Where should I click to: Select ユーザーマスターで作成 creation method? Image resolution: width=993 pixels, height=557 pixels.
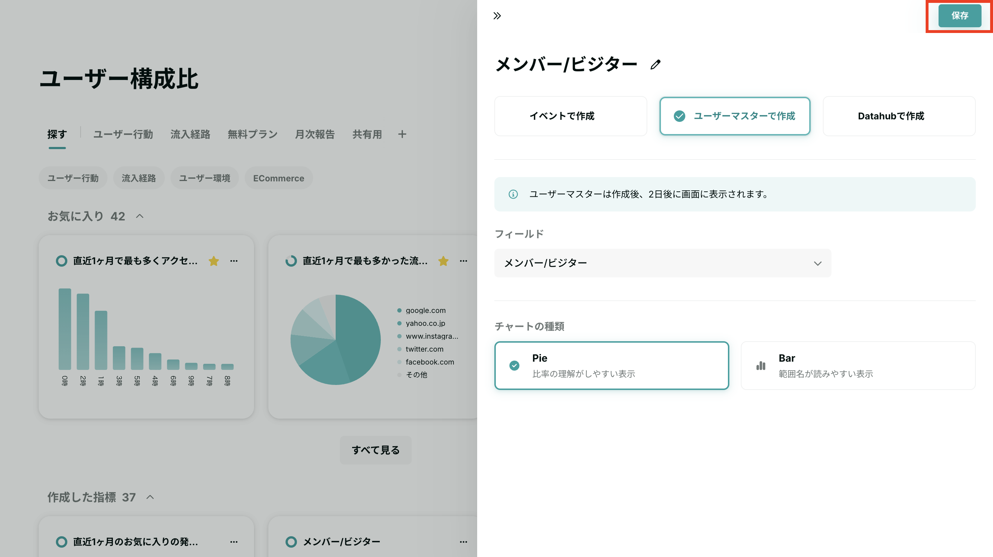(x=735, y=116)
